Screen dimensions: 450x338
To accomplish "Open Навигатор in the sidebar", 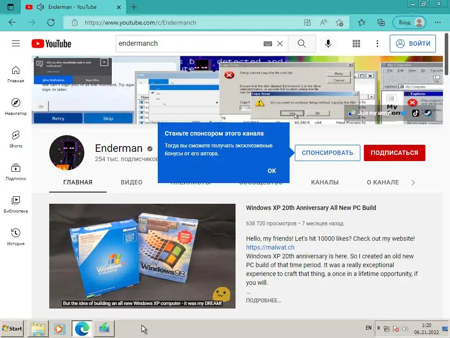I will click(x=16, y=107).
